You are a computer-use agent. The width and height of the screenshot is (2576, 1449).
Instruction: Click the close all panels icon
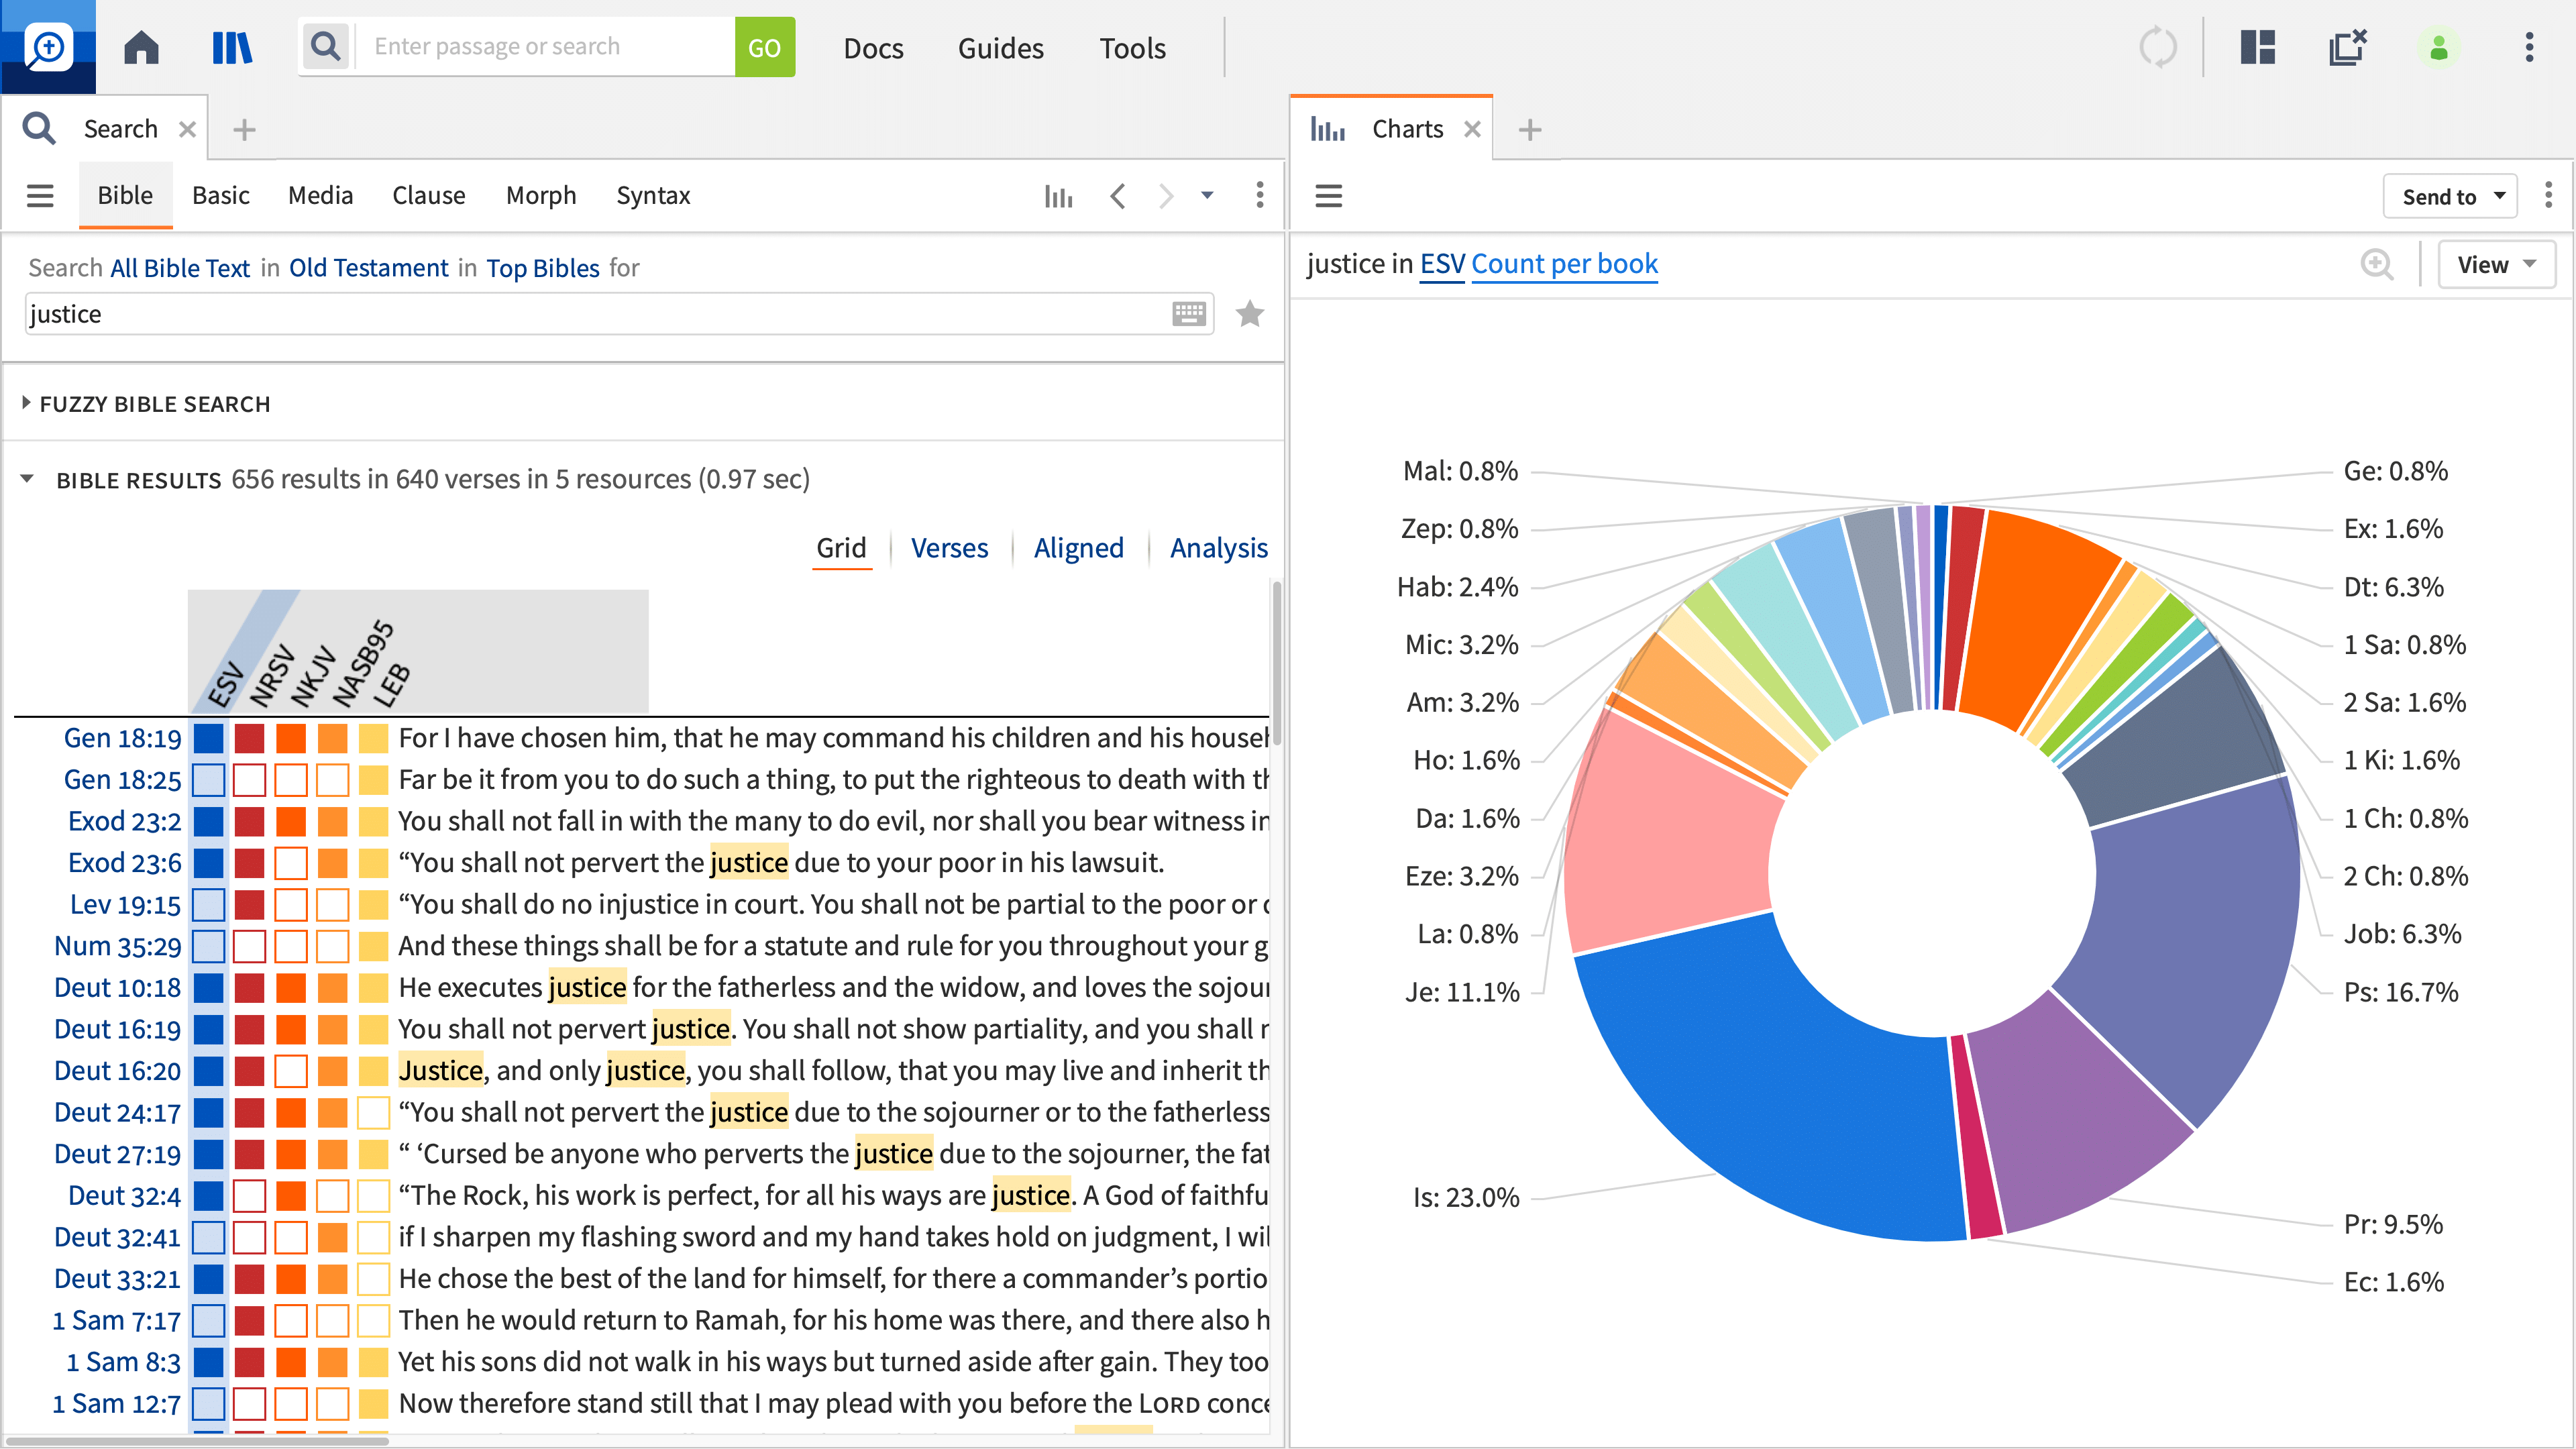click(2347, 47)
